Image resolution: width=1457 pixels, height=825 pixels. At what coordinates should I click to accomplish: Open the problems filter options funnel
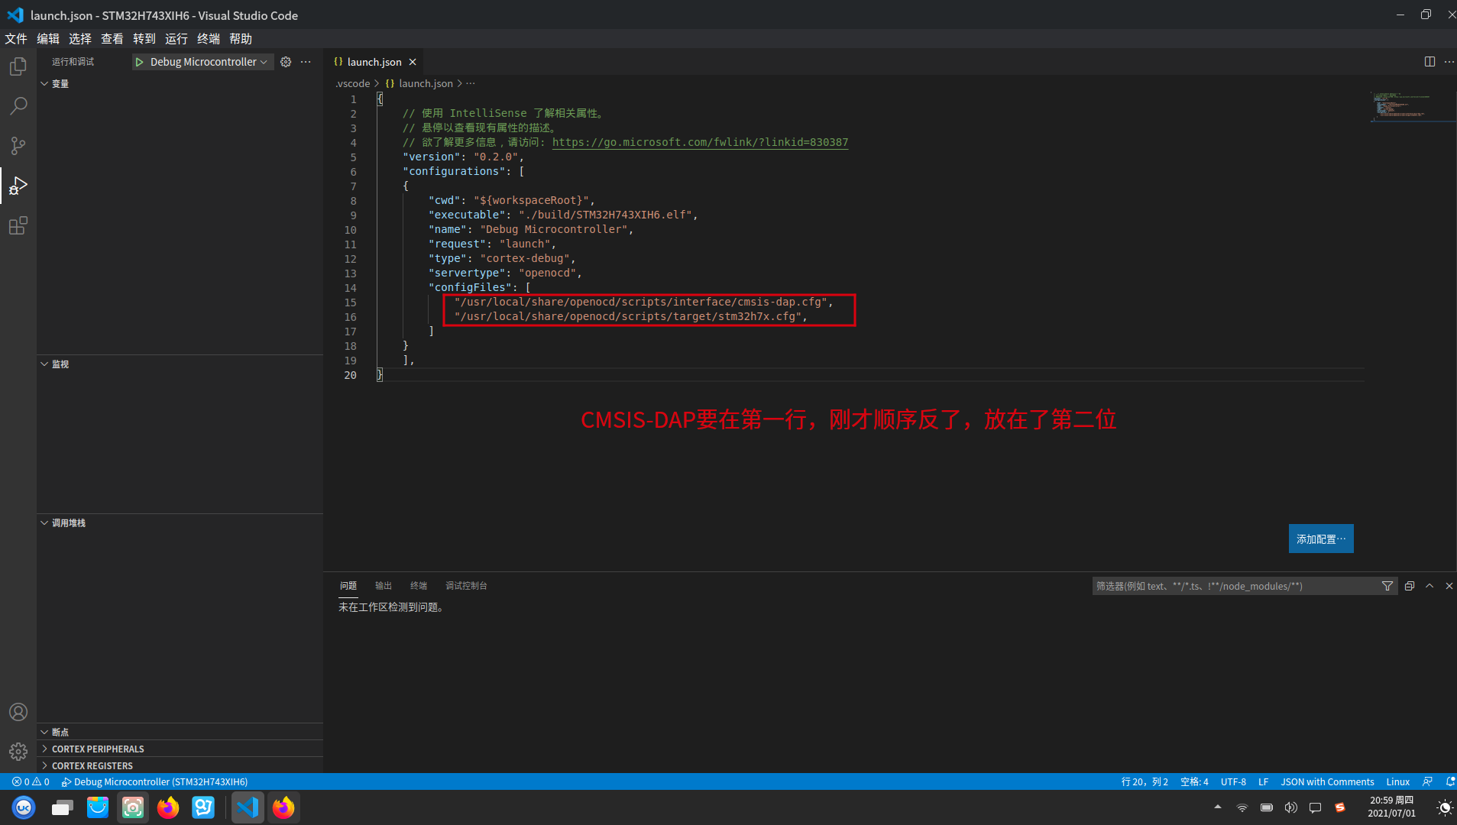click(x=1387, y=586)
